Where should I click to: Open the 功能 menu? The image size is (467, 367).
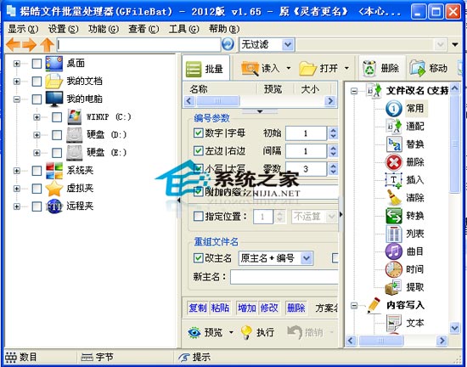(x=104, y=29)
